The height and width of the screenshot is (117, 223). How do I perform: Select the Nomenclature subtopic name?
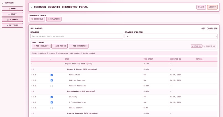click(x=74, y=75)
